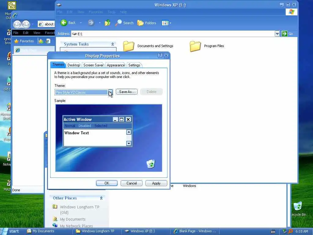Open the Forward history dropdown arrow
This screenshot has width=313, height=235.
pos(99,23)
